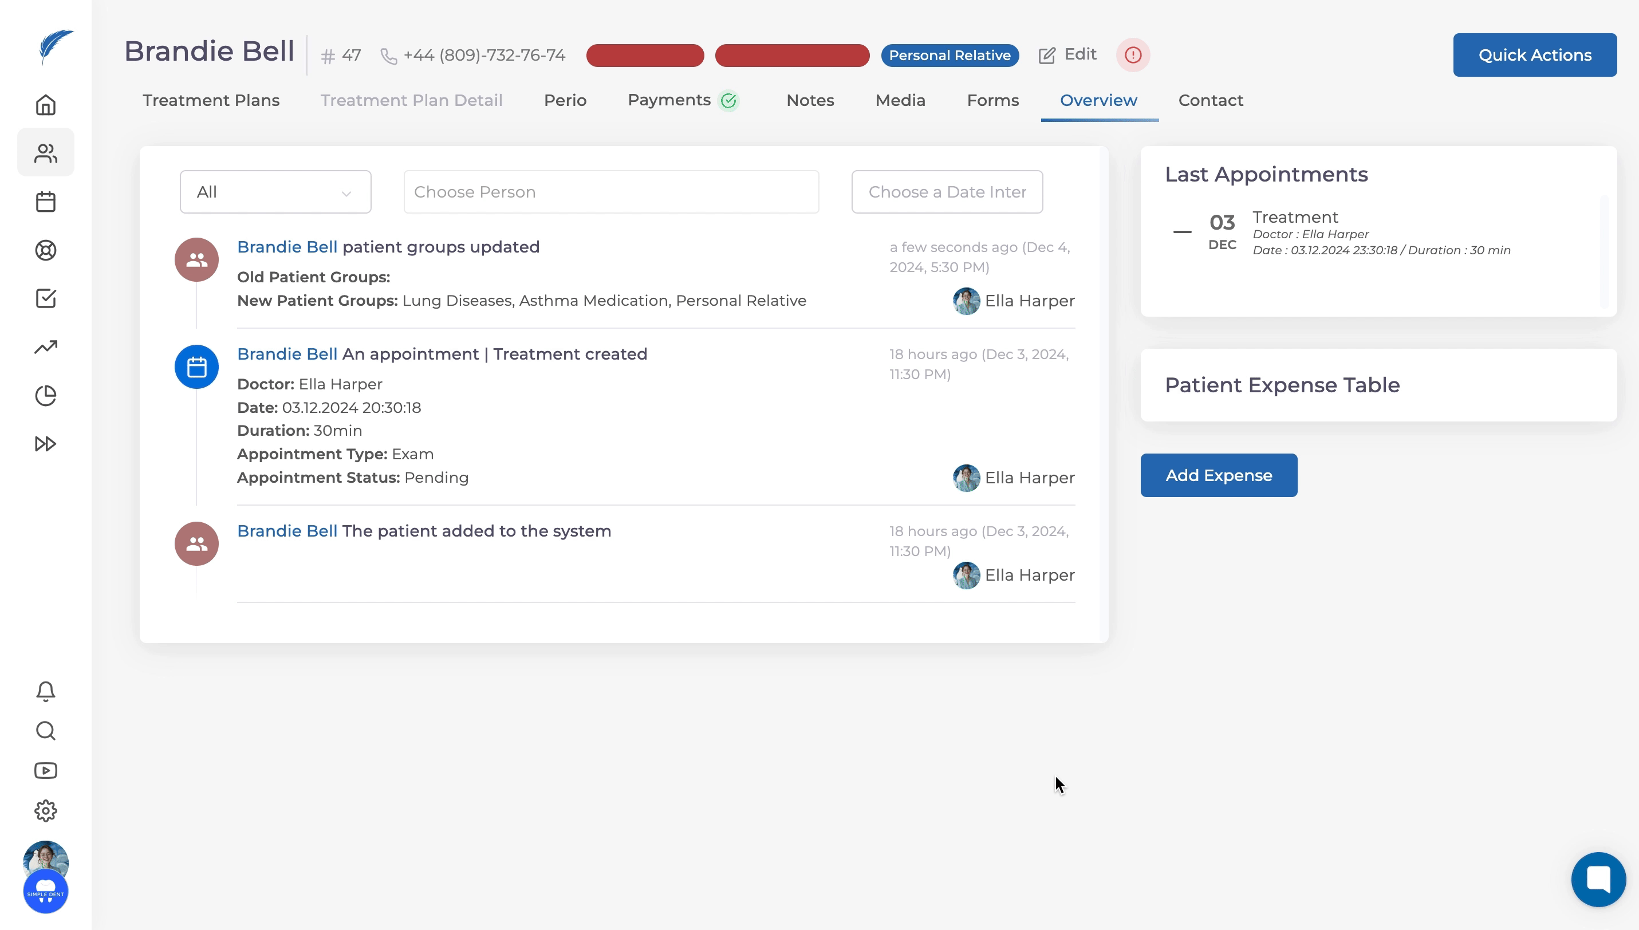
Task: Click the lifebuoy support icon in sidebar
Action: pos(45,250)
